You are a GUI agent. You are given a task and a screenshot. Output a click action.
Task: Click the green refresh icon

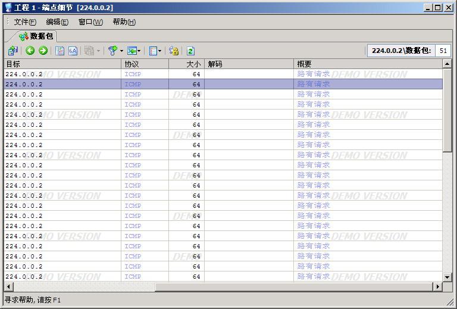190,51
